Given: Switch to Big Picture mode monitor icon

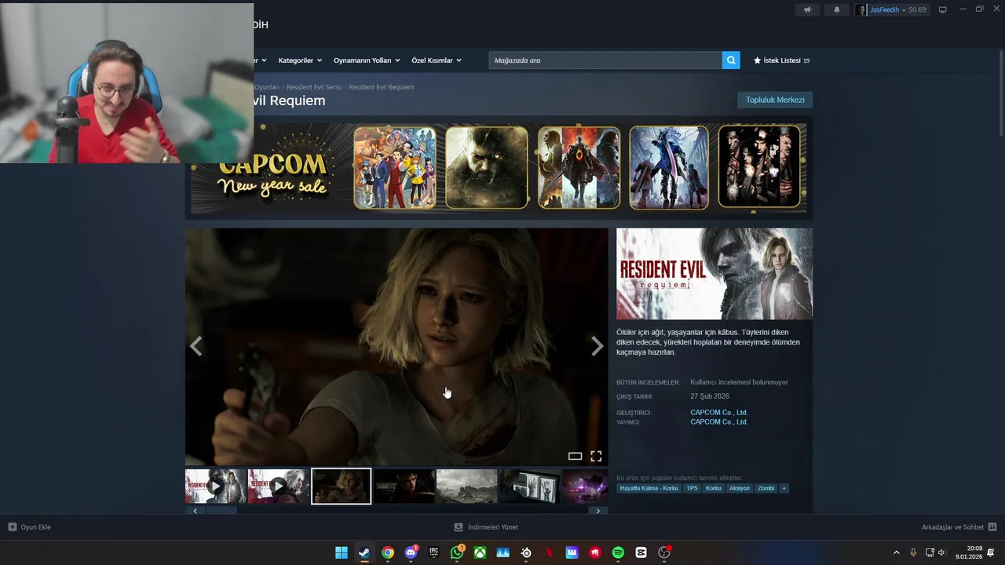Looking at the screenshot, I should coord(943,9).
